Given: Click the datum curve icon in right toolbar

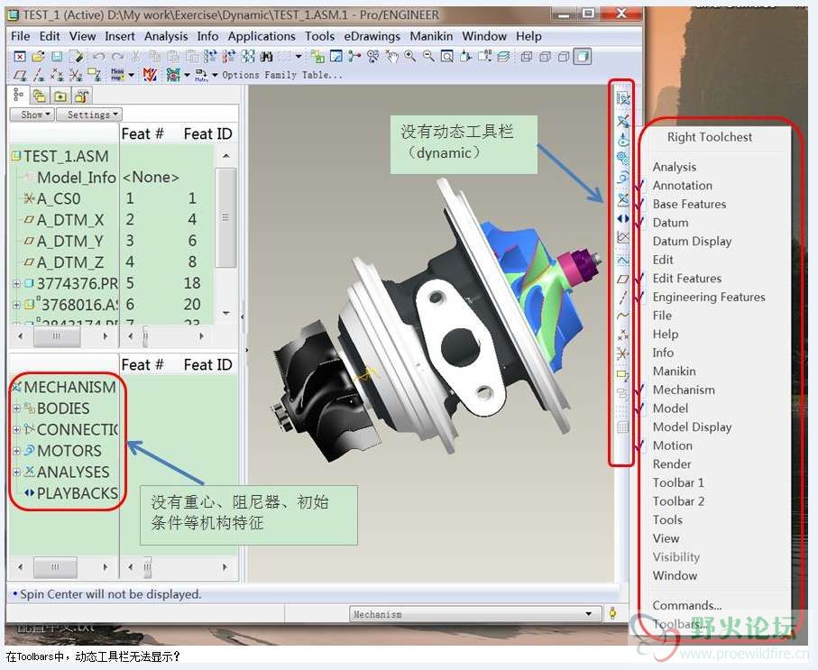Looking at the screenshot, I should [x=622, y=316].
